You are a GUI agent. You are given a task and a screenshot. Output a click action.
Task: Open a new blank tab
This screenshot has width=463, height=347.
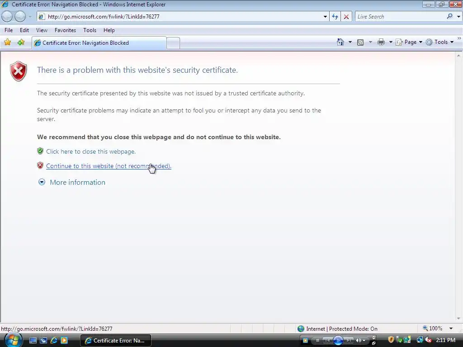pos(173,43)
